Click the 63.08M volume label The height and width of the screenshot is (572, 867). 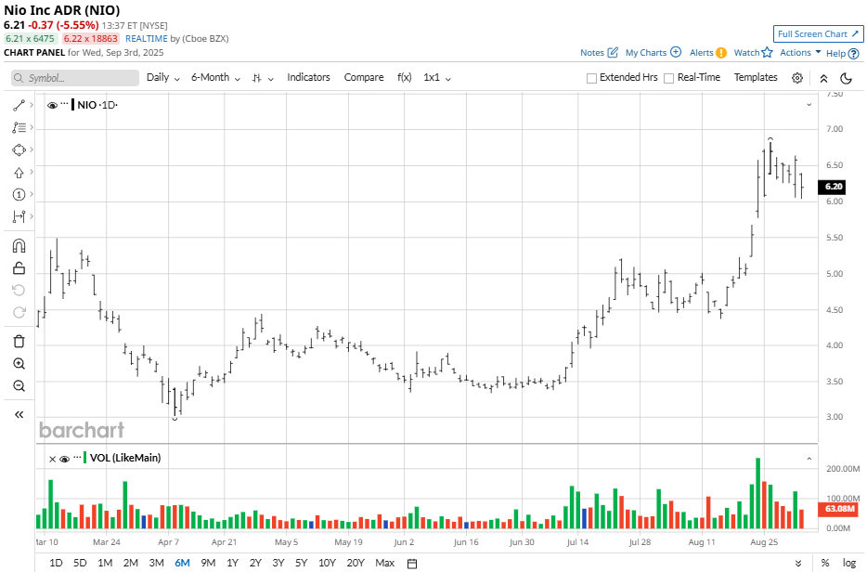tap(839, 509)
